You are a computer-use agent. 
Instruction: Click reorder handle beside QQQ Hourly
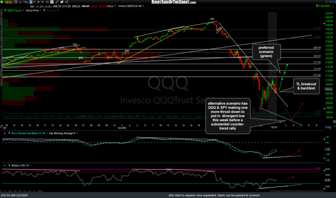click(x=5, y=10)
